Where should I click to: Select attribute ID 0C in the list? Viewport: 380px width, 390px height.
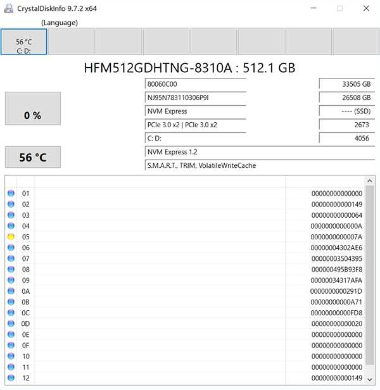(x=25, y=313)
